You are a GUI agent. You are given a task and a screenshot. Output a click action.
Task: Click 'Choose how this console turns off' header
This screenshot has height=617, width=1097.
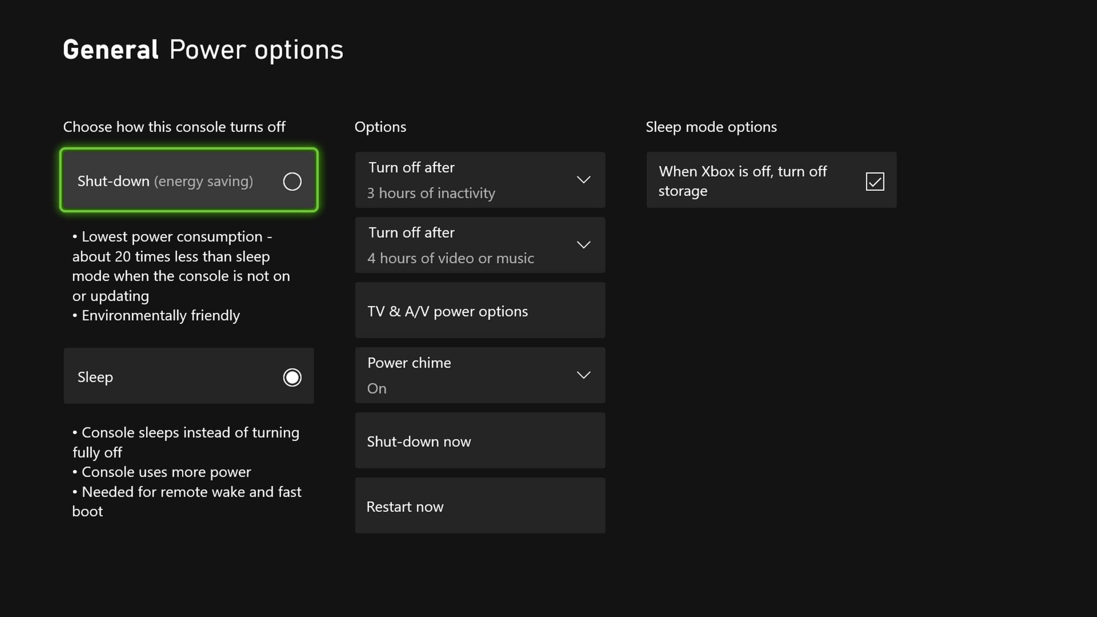point(174,127)
